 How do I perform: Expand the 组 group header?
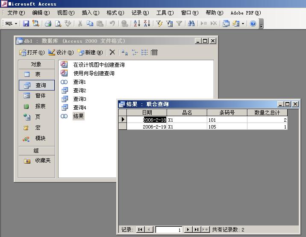37,151
